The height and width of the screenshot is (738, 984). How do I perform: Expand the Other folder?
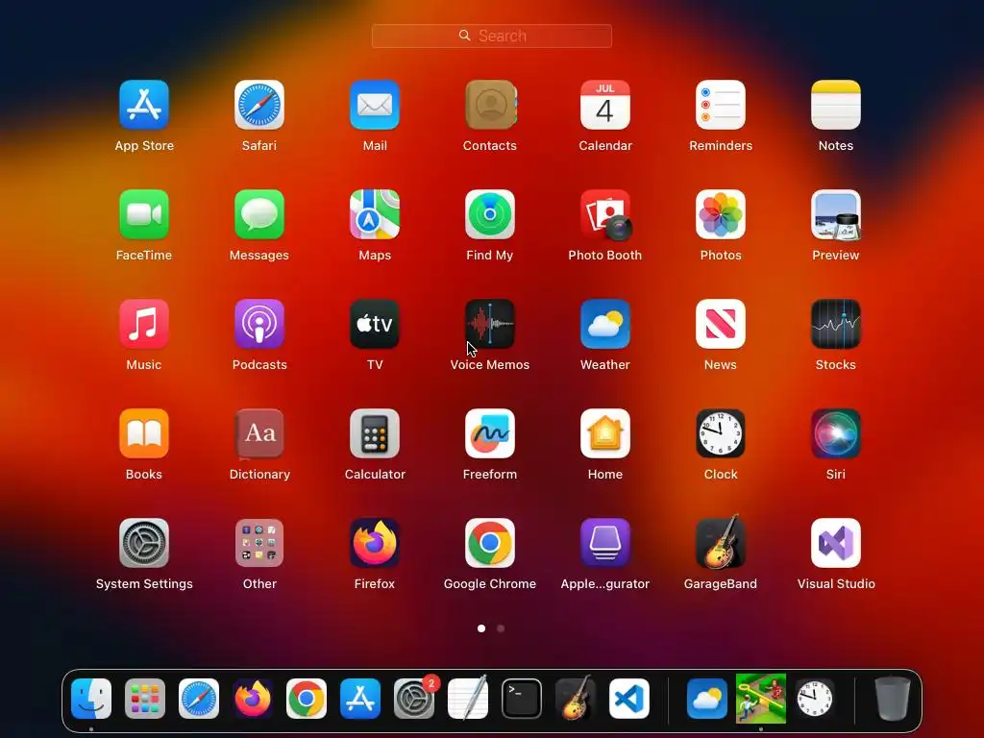point(259,543)
